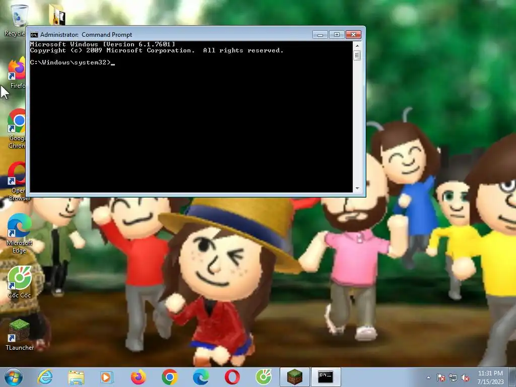The height and width of the screenshot is (387, 516).
Task: Click the C:\Windows\system32> prompt line
Action: click(x=73, y=62)
